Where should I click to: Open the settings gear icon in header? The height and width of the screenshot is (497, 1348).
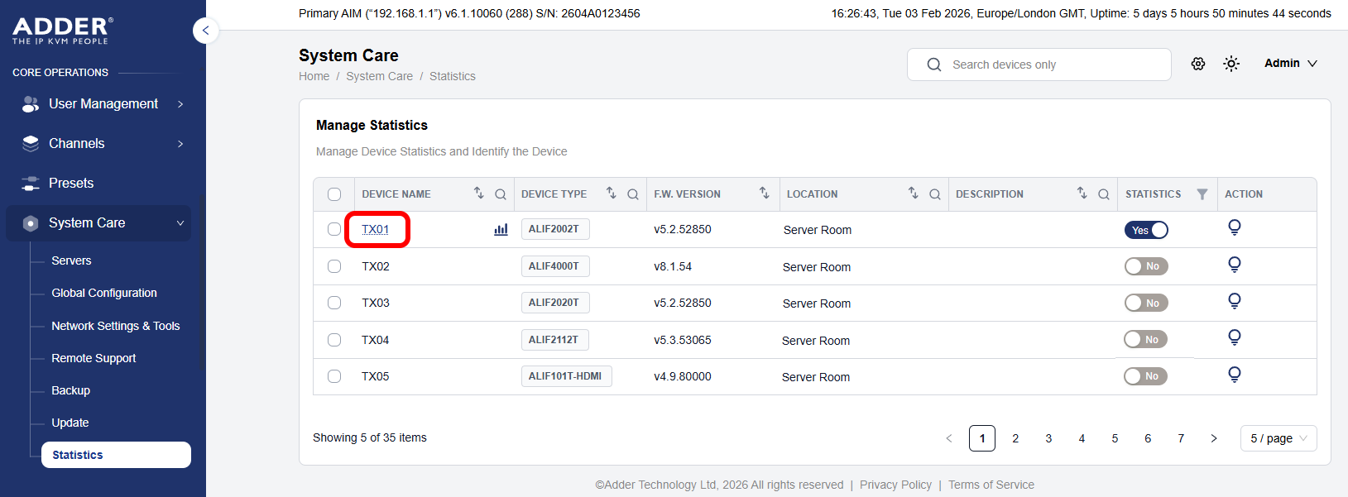tap(1197, 64)
